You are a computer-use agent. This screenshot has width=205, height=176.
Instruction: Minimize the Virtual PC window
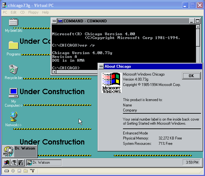point(185,5)
